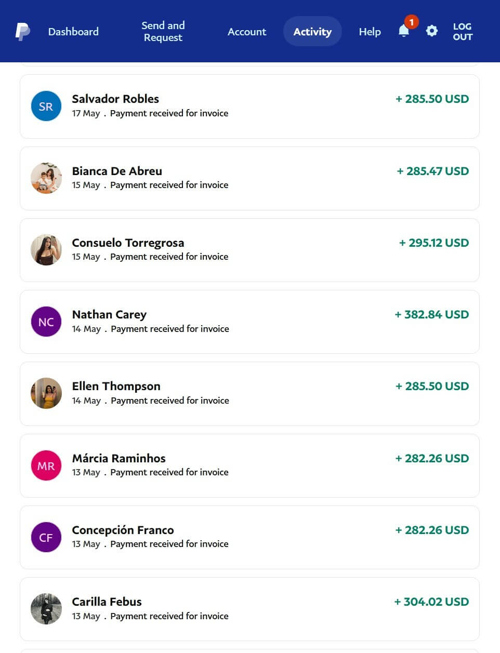Viewport: 500px width, 653px height.
Task: Click the +382.84 USD amount
Action: tap(432, 314)
